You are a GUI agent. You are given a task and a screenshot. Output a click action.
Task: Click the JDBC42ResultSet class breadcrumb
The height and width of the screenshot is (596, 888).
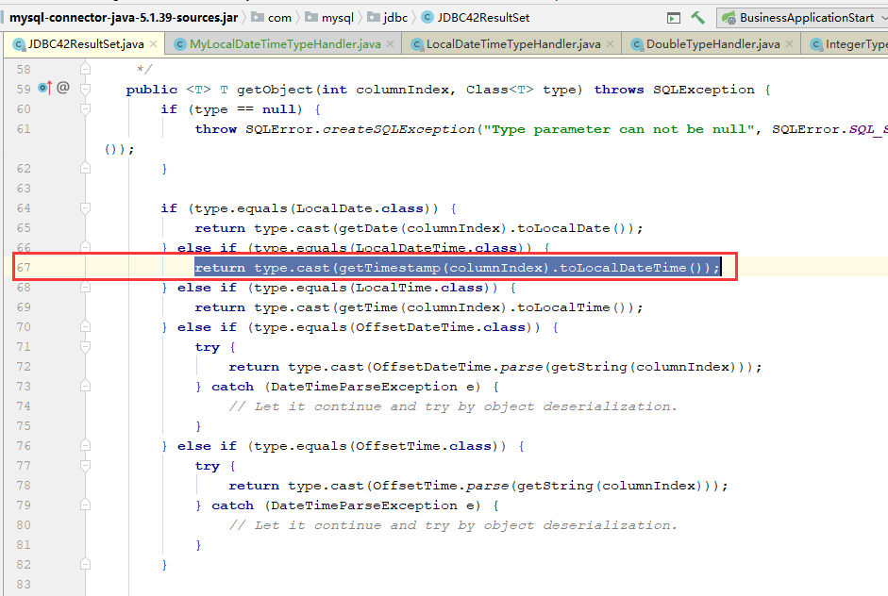pyautogui.click(x=476, y=18)
